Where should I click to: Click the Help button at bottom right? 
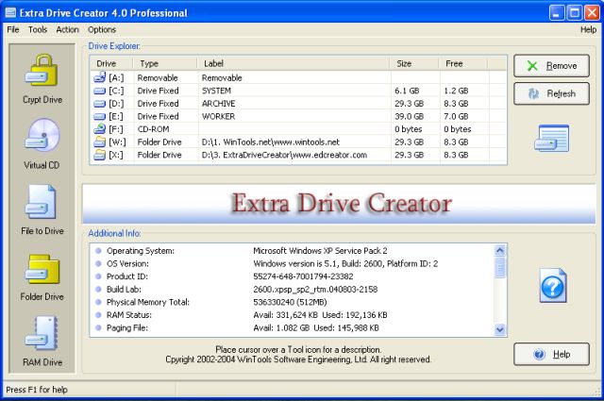[551, 354]
